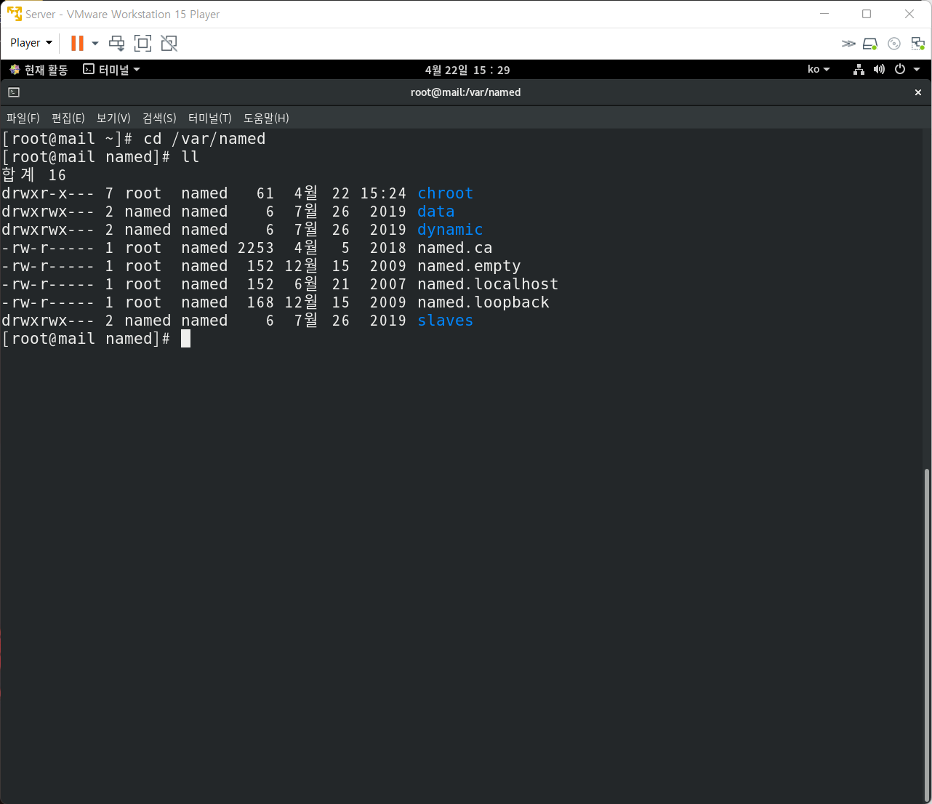
Task: Pause the virtual machine with the orange pause icon
Action: 77,44
